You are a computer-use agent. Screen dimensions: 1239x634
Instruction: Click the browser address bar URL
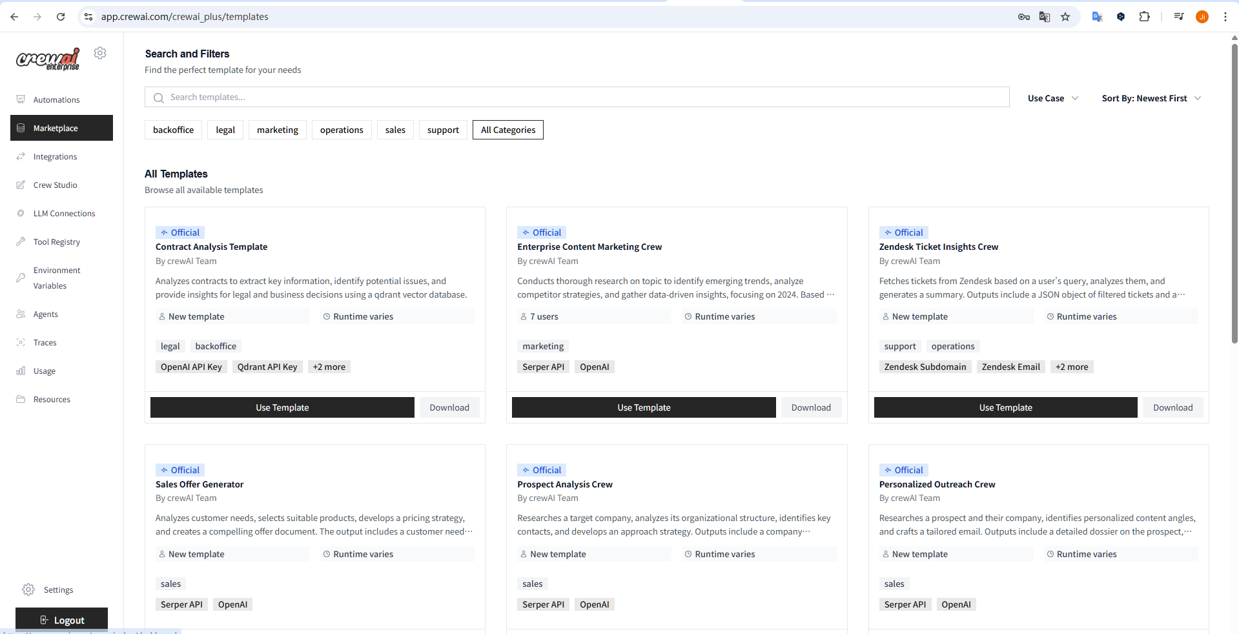click(x=185, y=17)
